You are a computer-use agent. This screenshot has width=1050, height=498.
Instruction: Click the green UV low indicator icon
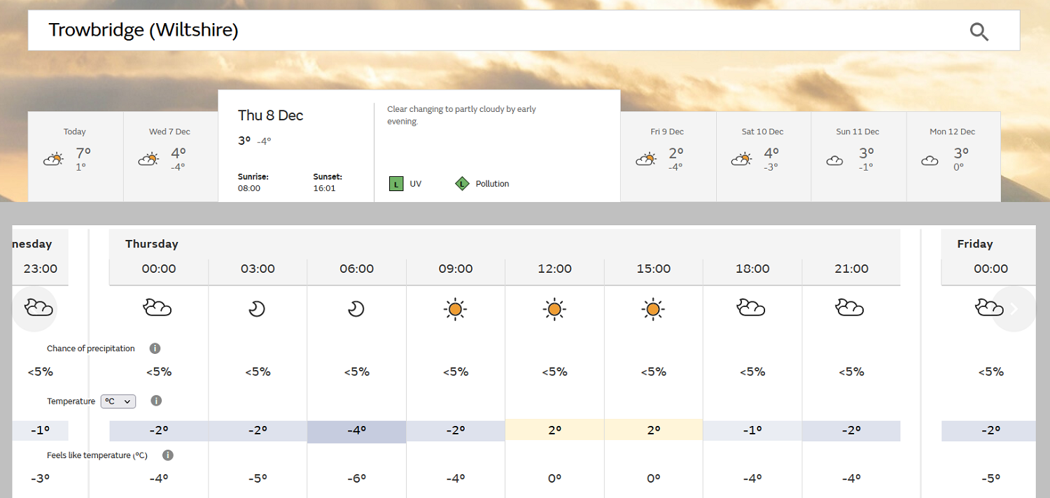(396, 184)
